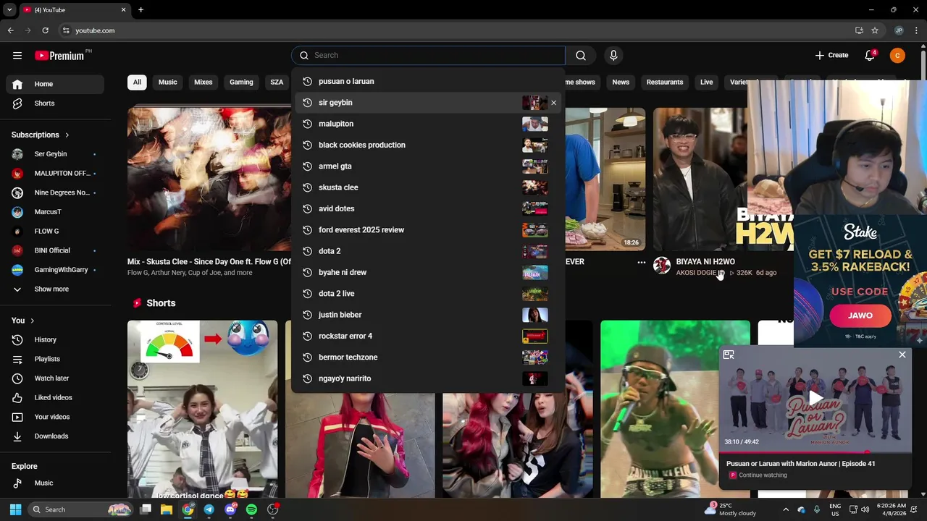
Task: Reload the page in Chrome
Action: coord(45,30)
